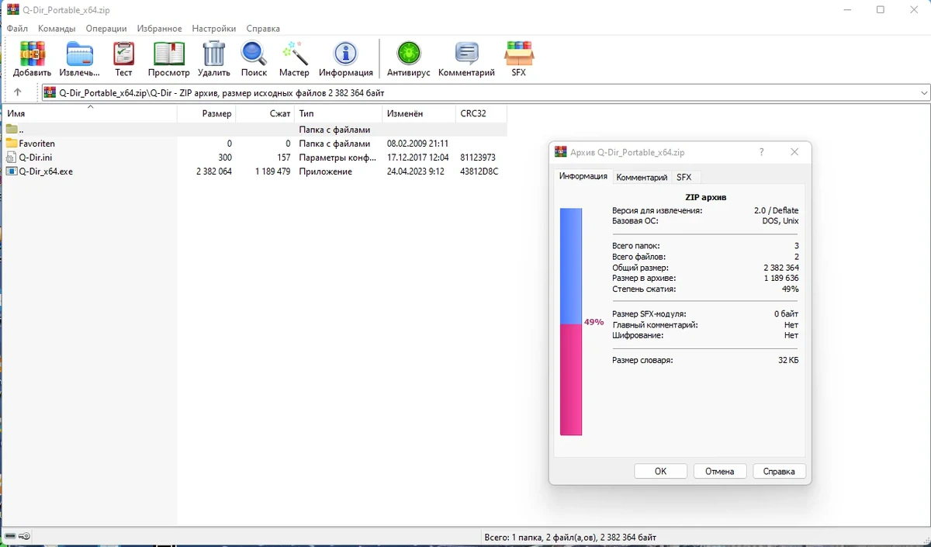
Task: Select the Q-Dir_x64.exe file row
Action: pos(254,171)
